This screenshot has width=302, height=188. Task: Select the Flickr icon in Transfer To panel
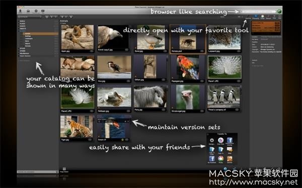point(220,140)
